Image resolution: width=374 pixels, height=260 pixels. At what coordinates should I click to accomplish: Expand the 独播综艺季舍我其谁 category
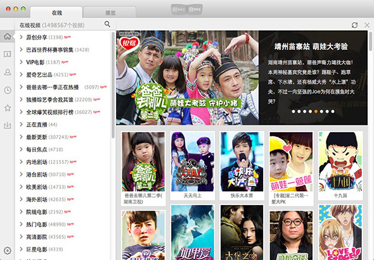(21, 99)
